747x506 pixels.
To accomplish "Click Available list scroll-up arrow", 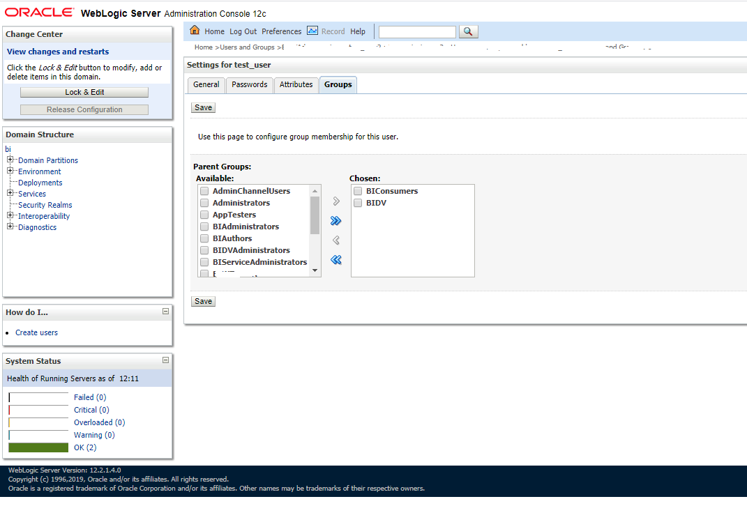I will click(x=315, y=191).
